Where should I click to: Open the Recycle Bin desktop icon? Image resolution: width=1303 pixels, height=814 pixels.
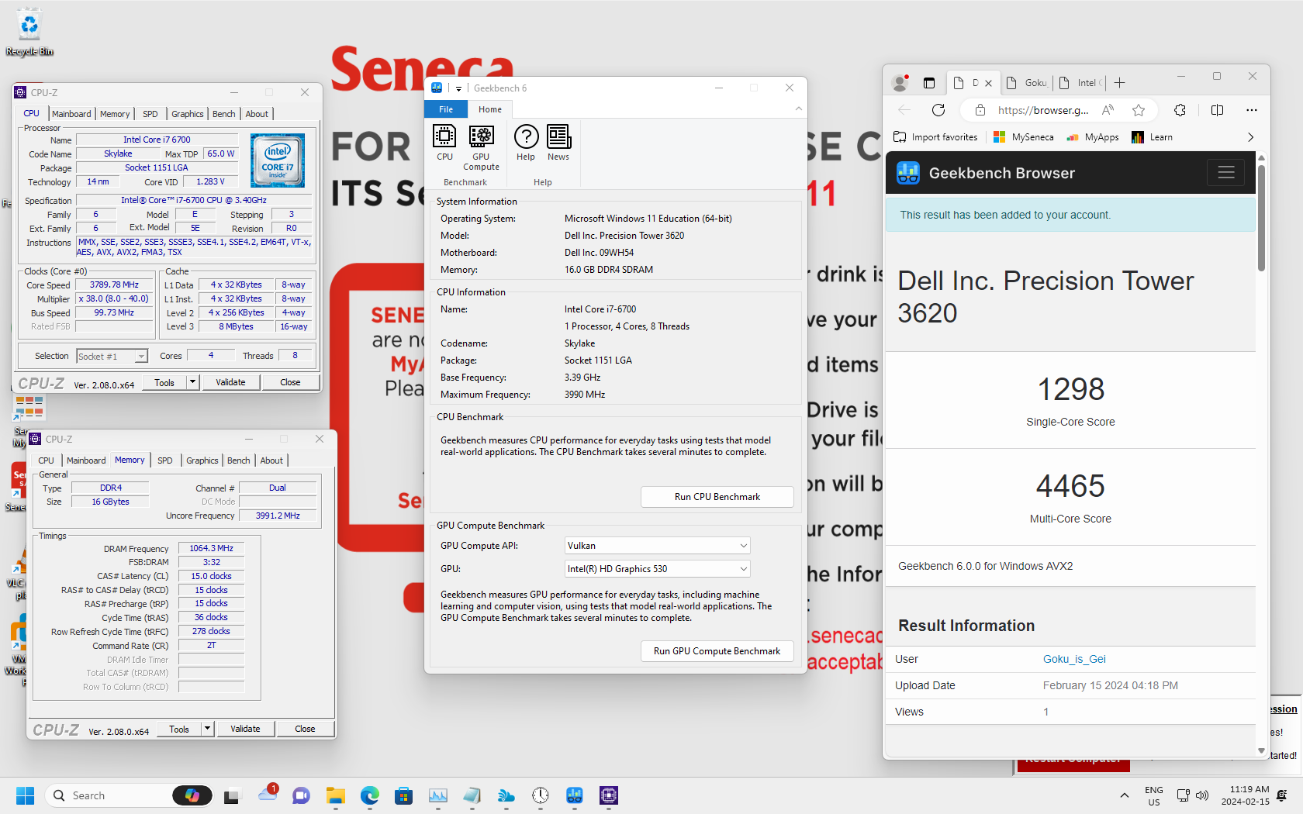pyautogui.click(x=29, y=32)
